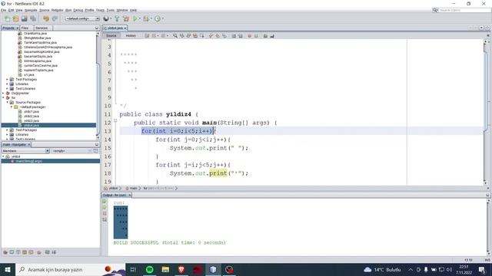Close the Output - for (run) tab

click(130, 195)
